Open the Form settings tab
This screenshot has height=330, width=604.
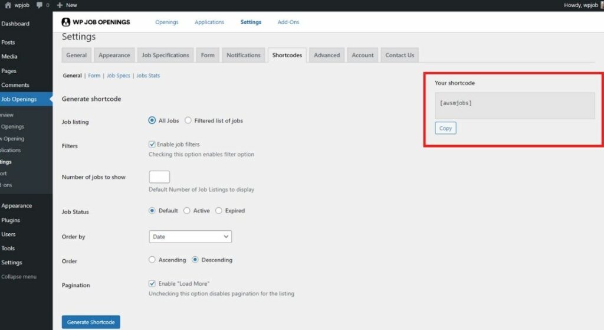pos(208,55)
